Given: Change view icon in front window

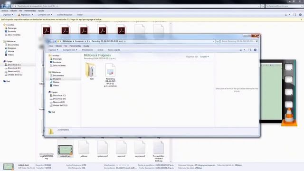Looking at the screenshot, I should (x=241, y=50).
